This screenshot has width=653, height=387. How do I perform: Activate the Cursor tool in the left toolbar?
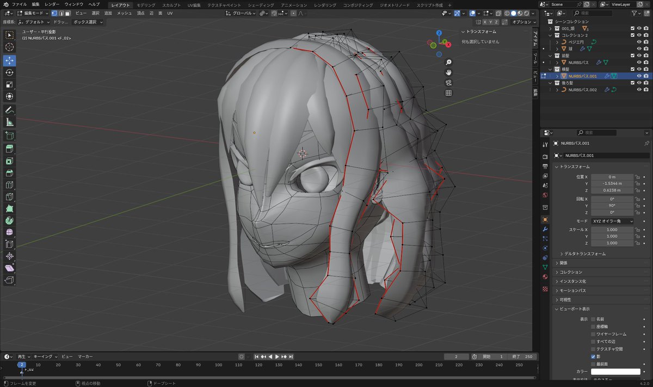10,47
